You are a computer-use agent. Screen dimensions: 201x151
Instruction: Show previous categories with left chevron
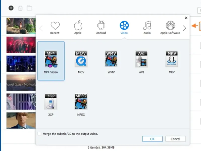coord(41,28)
